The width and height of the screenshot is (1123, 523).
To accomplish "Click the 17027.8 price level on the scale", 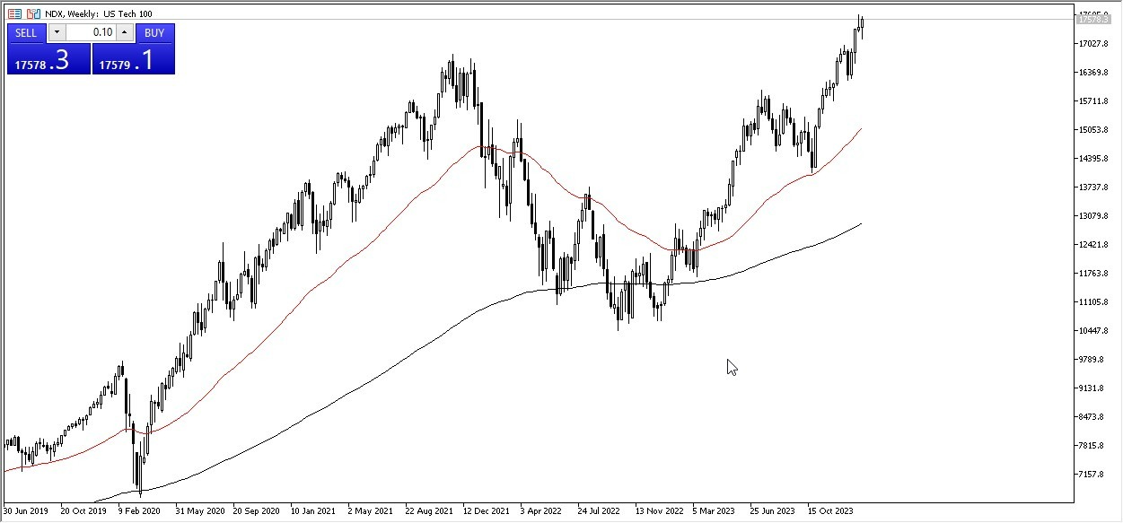I will (1095, 42).
